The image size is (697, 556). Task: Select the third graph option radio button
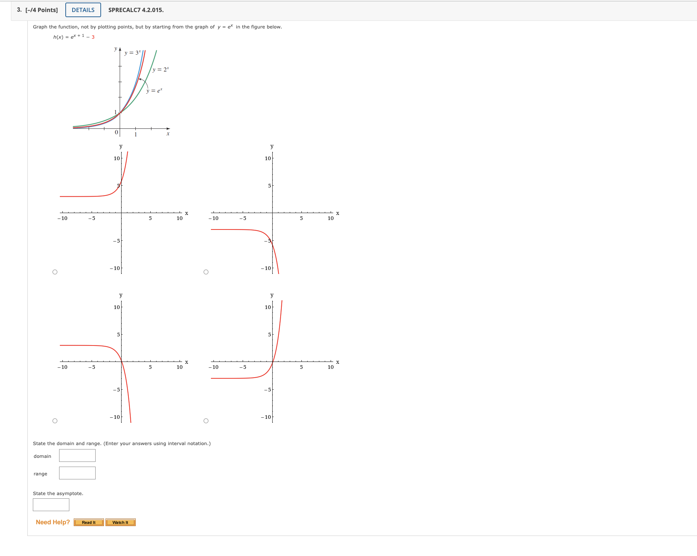click(x=55, y=420)
